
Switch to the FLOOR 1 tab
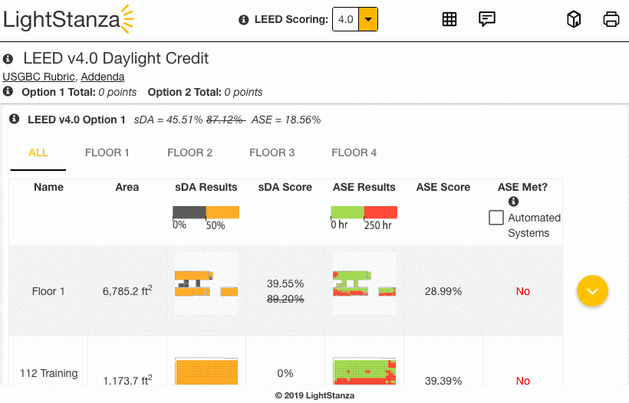[x=107, y=152]
